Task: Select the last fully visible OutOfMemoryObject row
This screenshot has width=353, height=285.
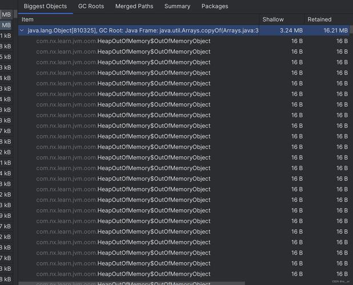Action: tap(154, 274)
